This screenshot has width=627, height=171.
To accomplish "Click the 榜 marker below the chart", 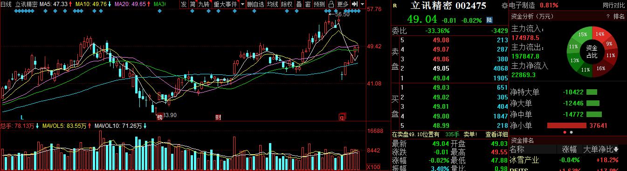I will coord(159,117).
